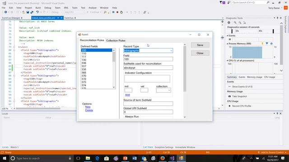Open Firefox from the taskbar
289x162 pixels.
click(x=163, y=158)
